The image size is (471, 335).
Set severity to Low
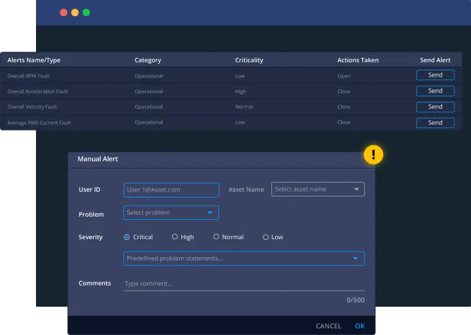(x=266, y=237)
